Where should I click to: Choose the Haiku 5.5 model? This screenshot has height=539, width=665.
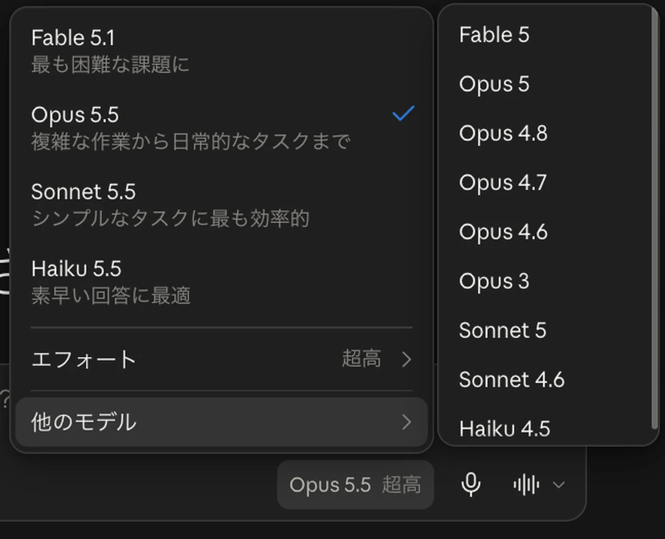[222, 282]
